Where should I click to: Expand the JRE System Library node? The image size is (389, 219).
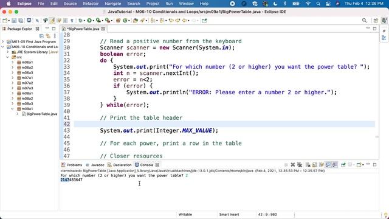(8, 52)
